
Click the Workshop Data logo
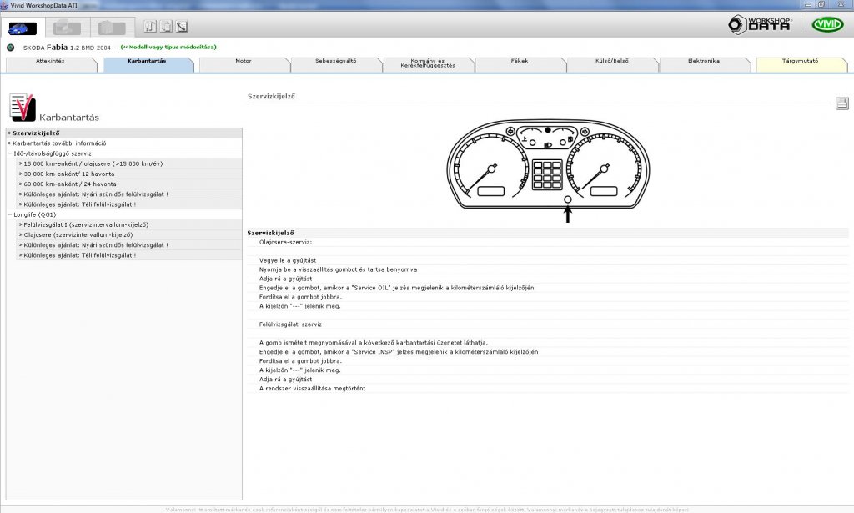[x=759, y=24]
